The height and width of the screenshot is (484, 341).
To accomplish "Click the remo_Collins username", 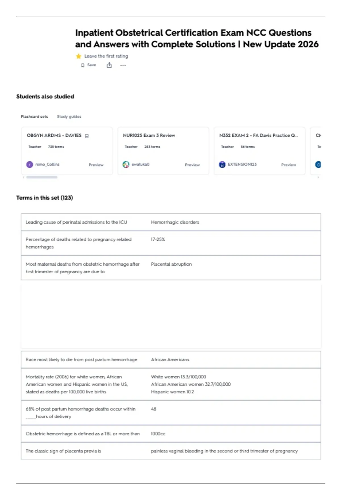I will [47, 165].
